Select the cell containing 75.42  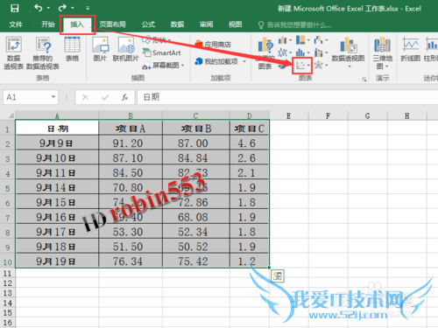pyautogui.click(x=196, y=261)
